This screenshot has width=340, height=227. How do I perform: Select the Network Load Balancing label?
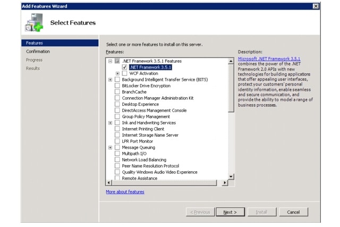144,159
